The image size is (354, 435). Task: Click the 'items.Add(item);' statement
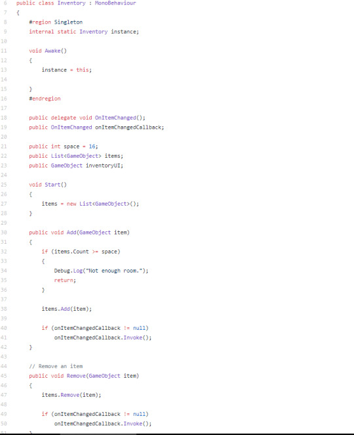point(67,309)
